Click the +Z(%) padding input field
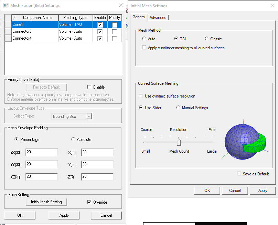This screenshot has width=278, height=225. pos(42,177)
